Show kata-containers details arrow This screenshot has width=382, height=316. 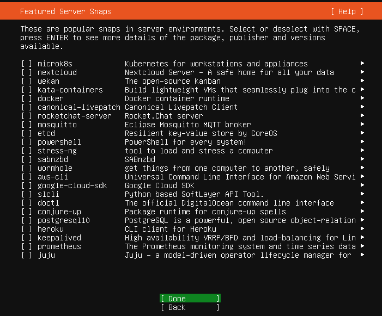click(x=362, y=89)
